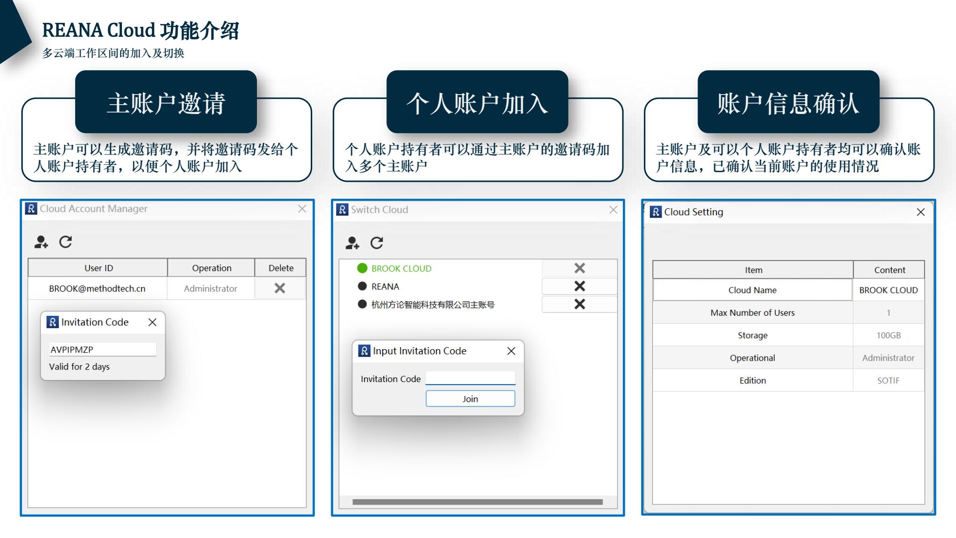Click refresh icon in Cloud Account Manager
Viewport: 956px width, 538px height.
[x=66, y=242]
